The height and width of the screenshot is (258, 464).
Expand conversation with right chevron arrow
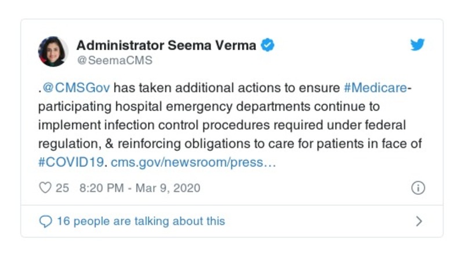419,221
